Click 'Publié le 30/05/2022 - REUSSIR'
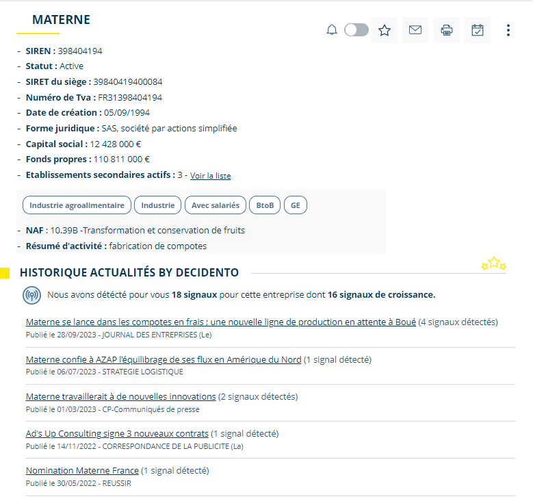 point(79,483)
